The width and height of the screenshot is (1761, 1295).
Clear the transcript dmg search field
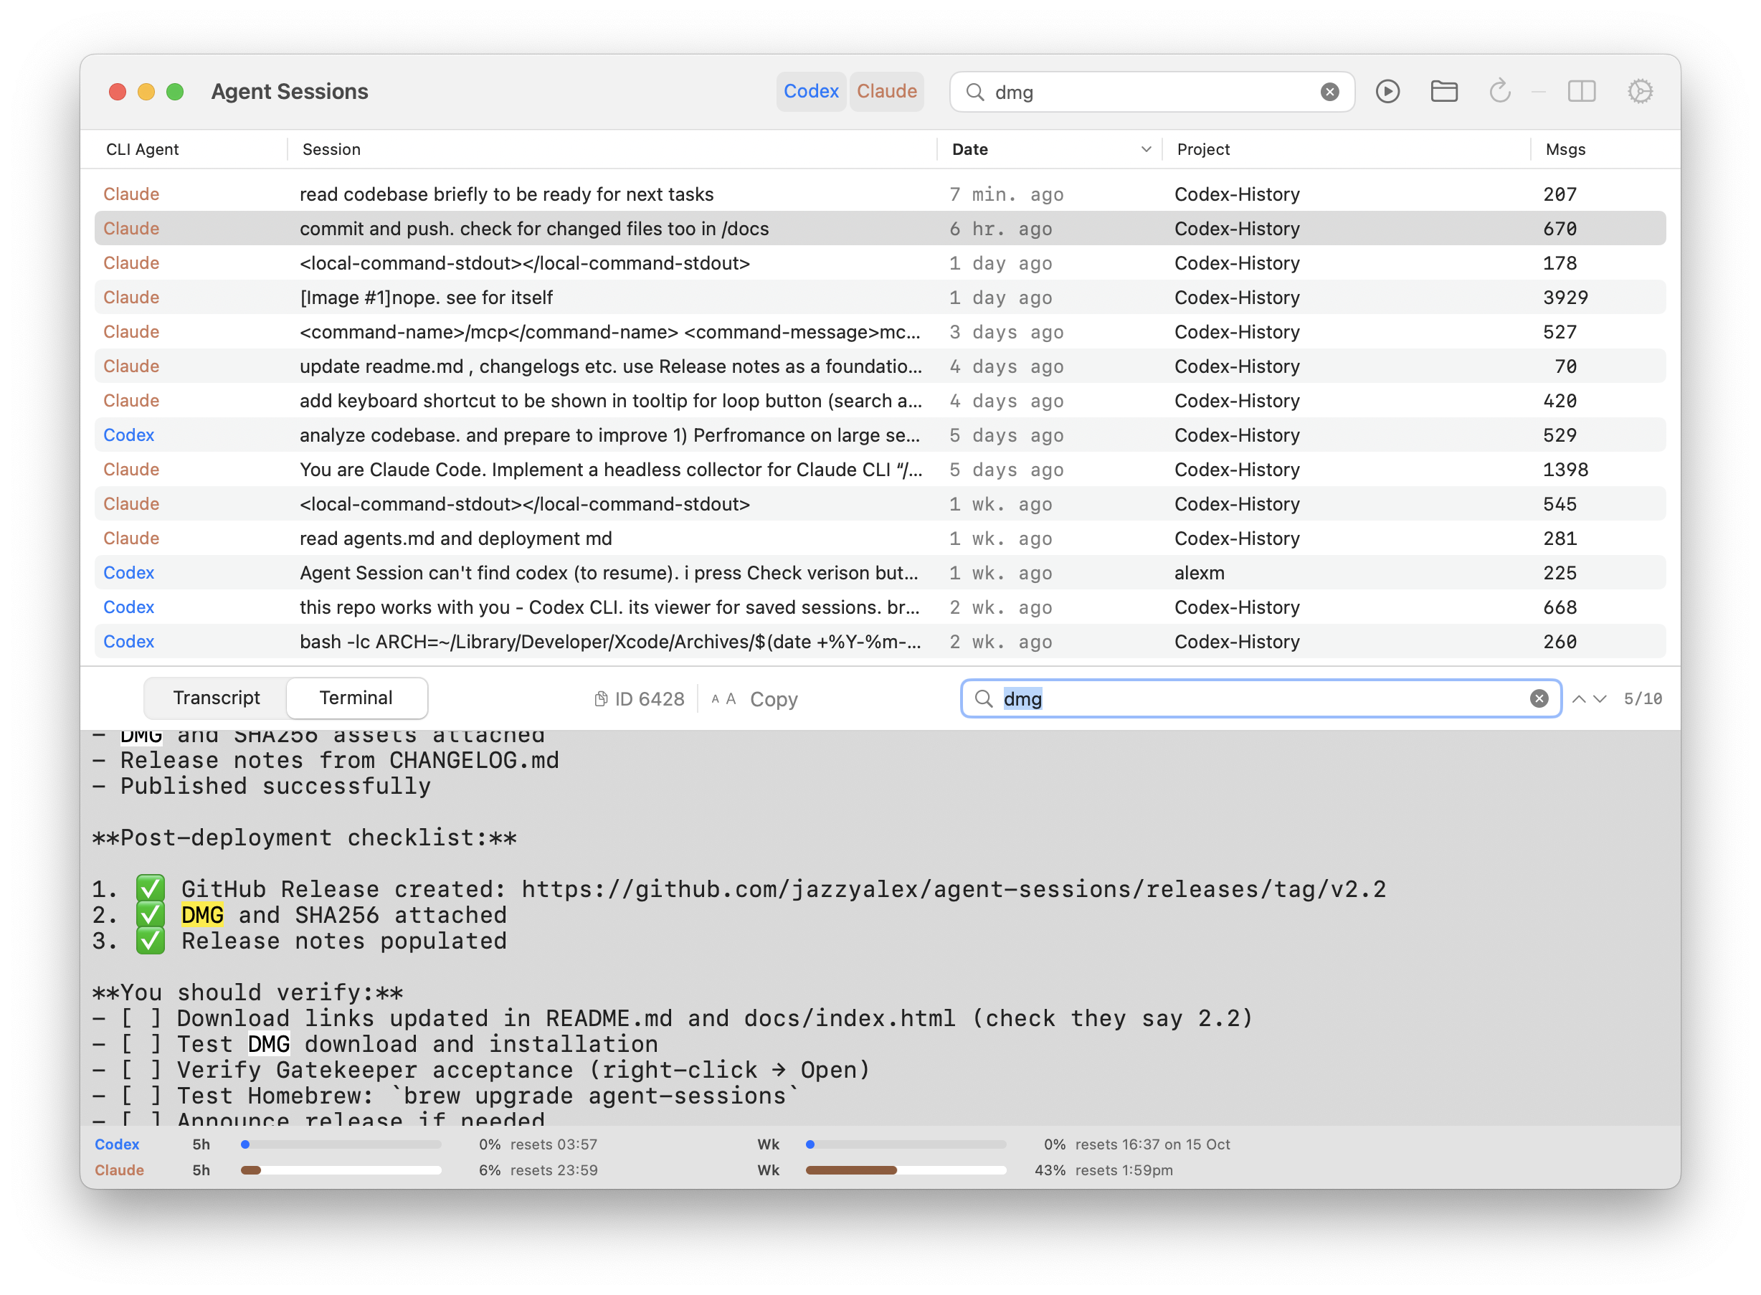point(1539,698)
